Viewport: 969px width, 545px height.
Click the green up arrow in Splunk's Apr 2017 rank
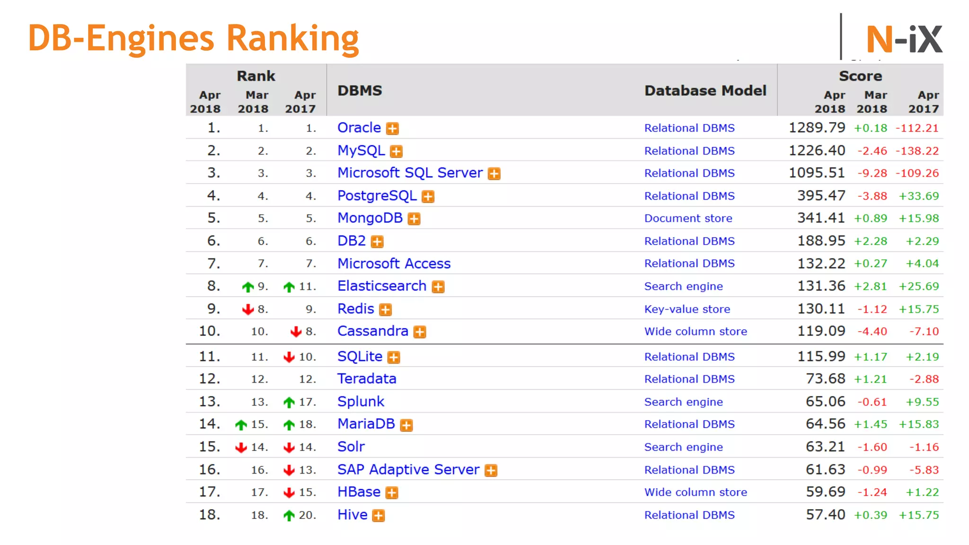point(289,402)
